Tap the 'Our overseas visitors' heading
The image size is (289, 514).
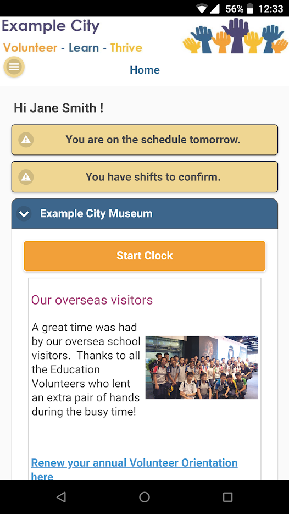(92, 300)
